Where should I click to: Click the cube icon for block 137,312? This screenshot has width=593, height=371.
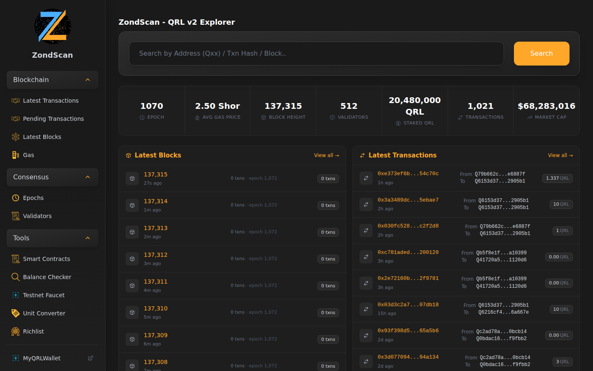point(132,259)
